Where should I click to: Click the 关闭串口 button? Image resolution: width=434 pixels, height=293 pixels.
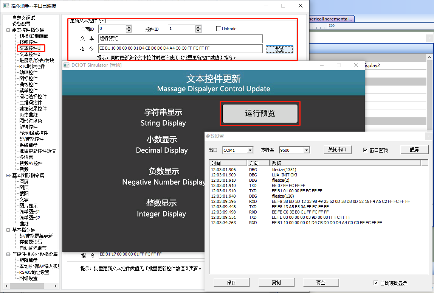337,150
